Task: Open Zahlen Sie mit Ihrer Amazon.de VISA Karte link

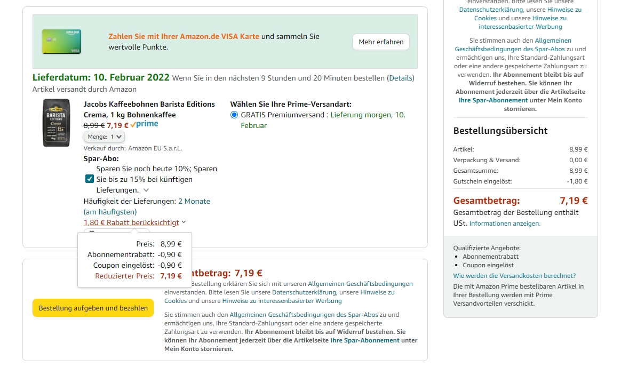Action: point(184,36)
